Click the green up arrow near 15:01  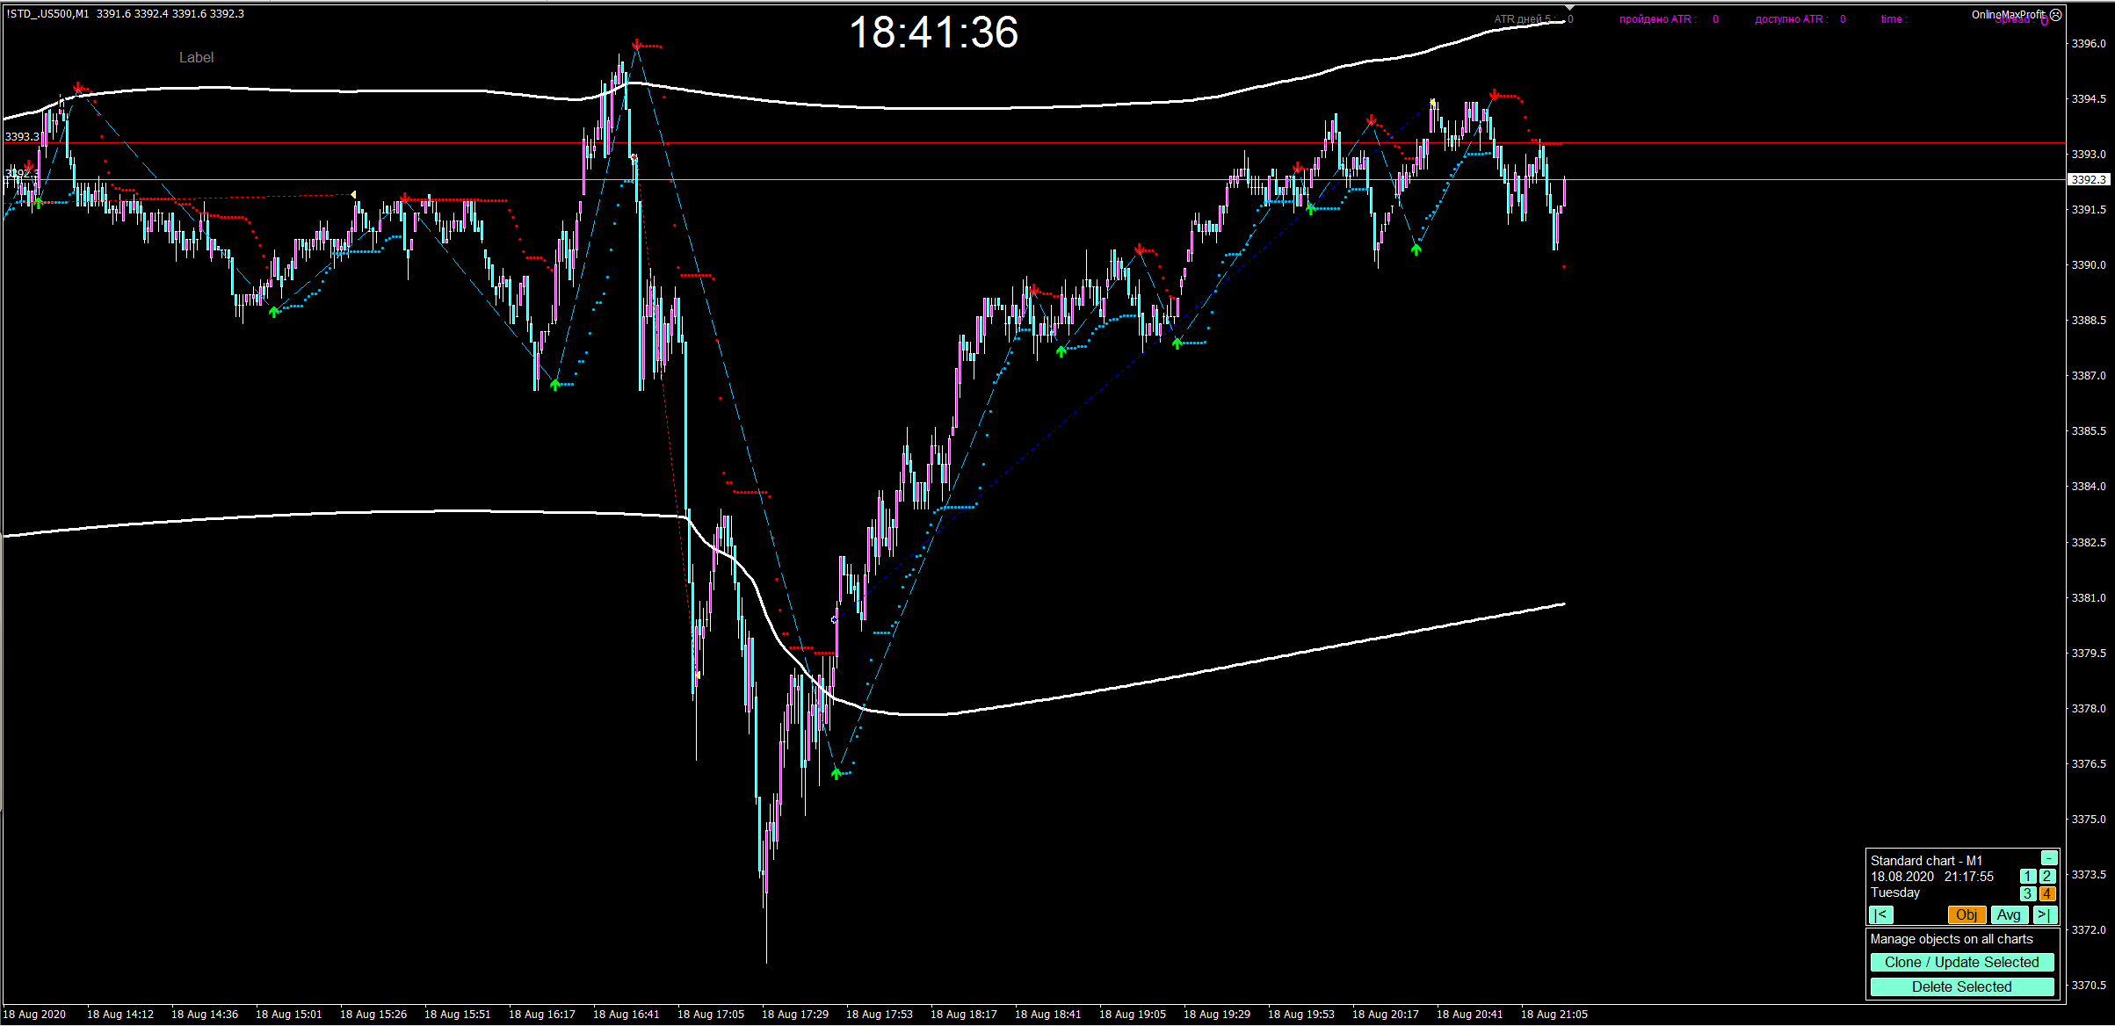click(273, 311)
